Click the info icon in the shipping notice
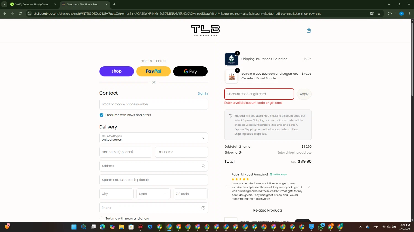Screen dimensions: 414x232 click(230, 116)
